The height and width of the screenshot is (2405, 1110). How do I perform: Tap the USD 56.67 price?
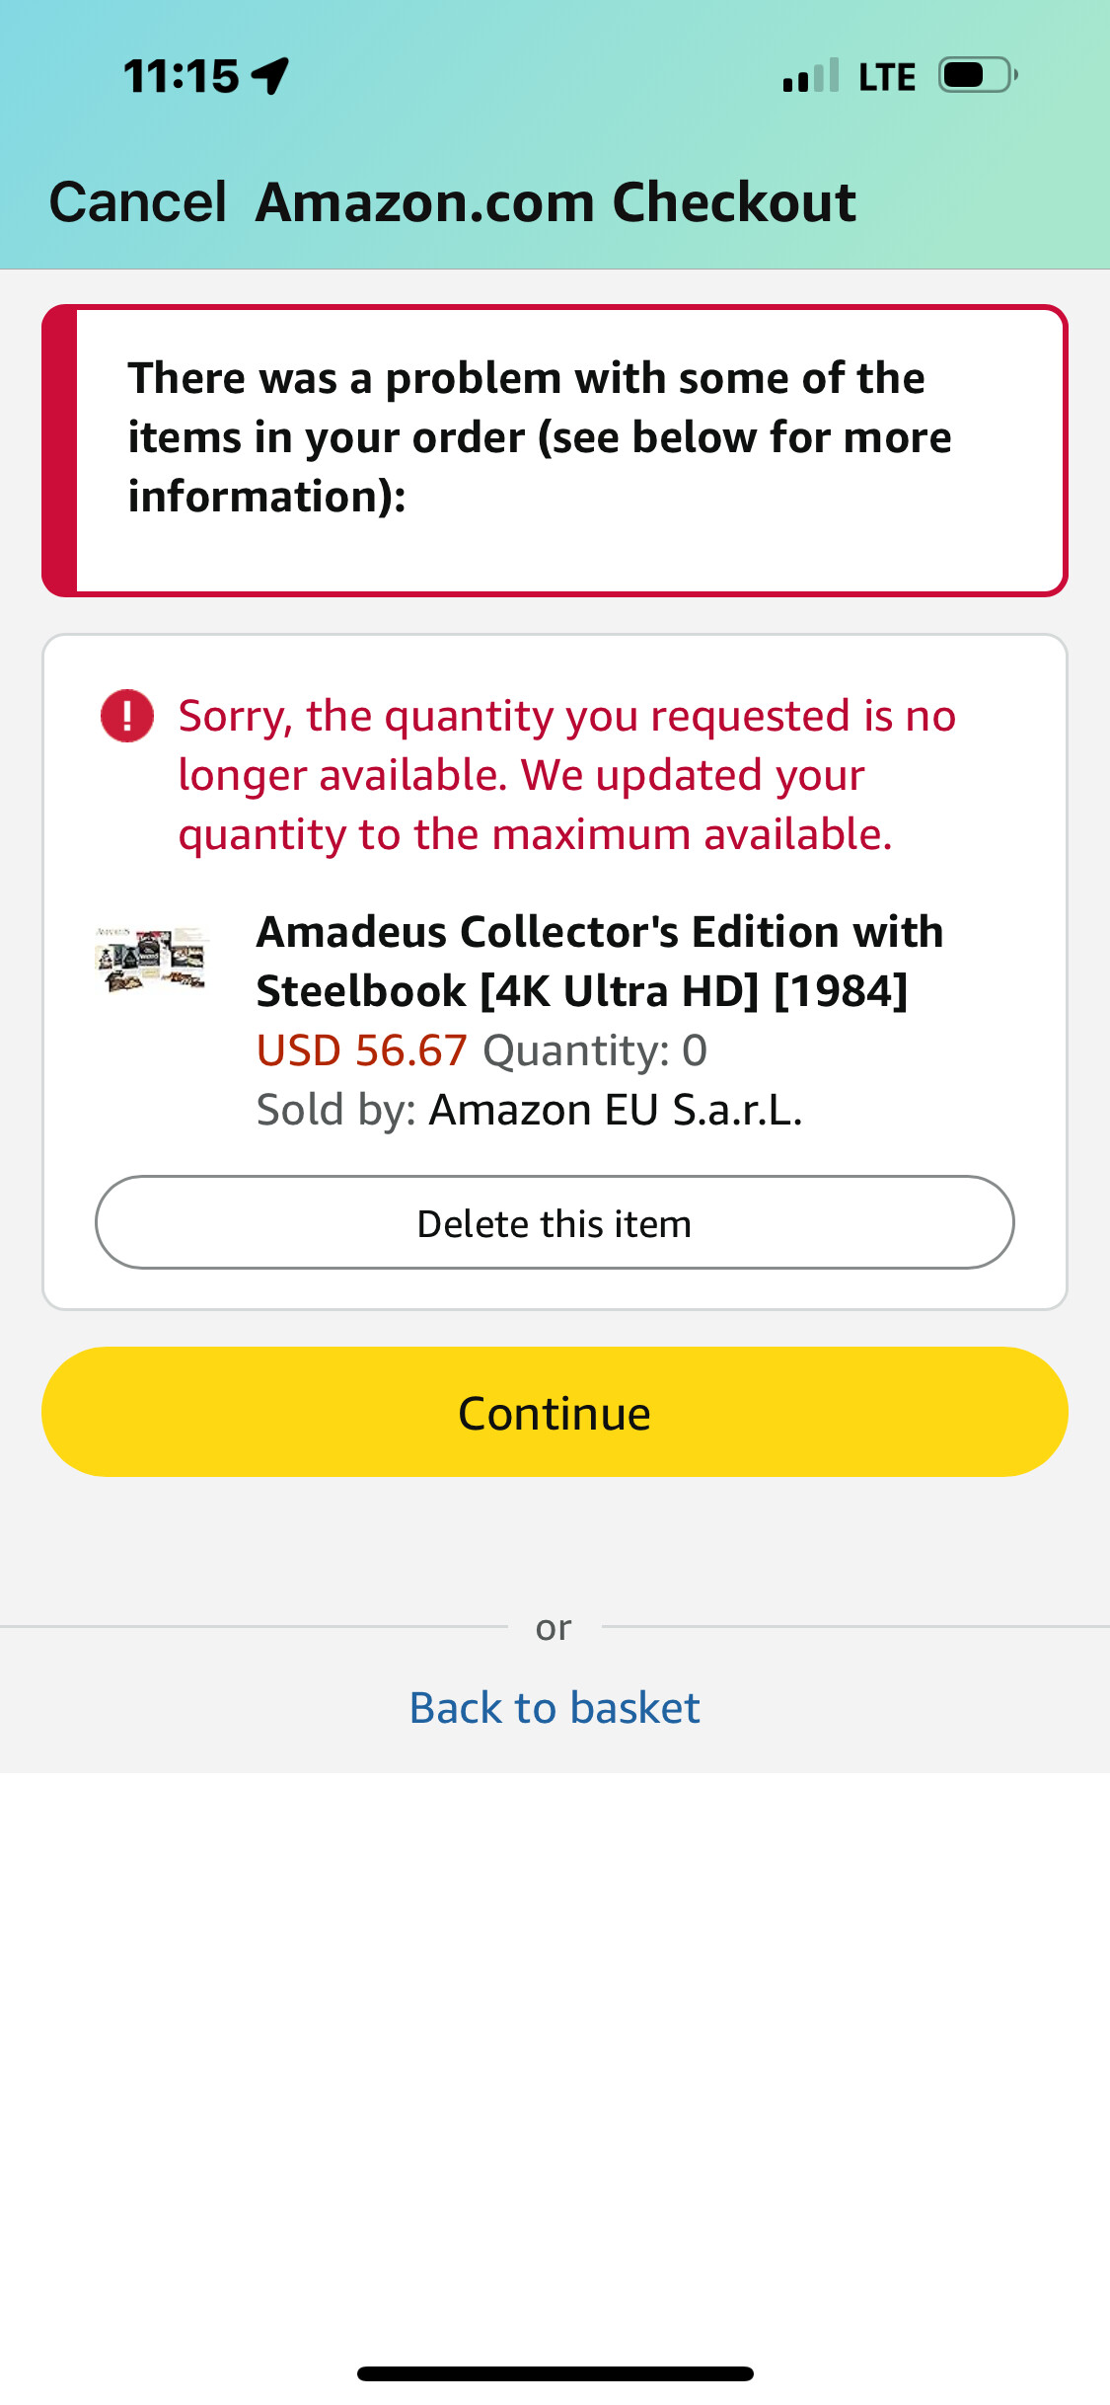coord(361,1050)
